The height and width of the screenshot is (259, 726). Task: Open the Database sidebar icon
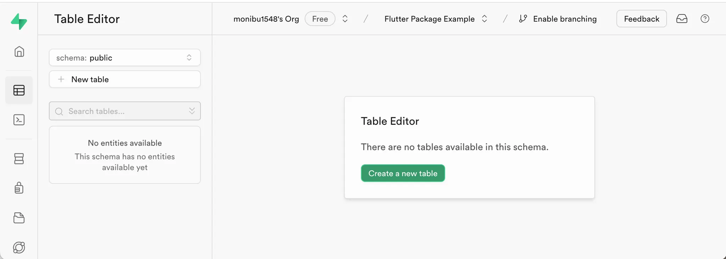(19, 159)
